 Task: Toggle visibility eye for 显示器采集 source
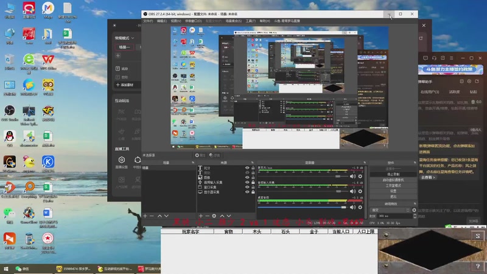(247, 192)
